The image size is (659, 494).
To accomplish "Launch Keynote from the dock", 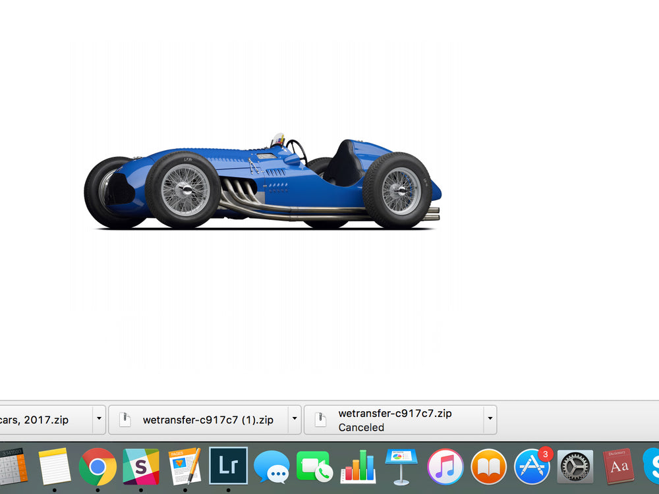I will pos(401,466).
